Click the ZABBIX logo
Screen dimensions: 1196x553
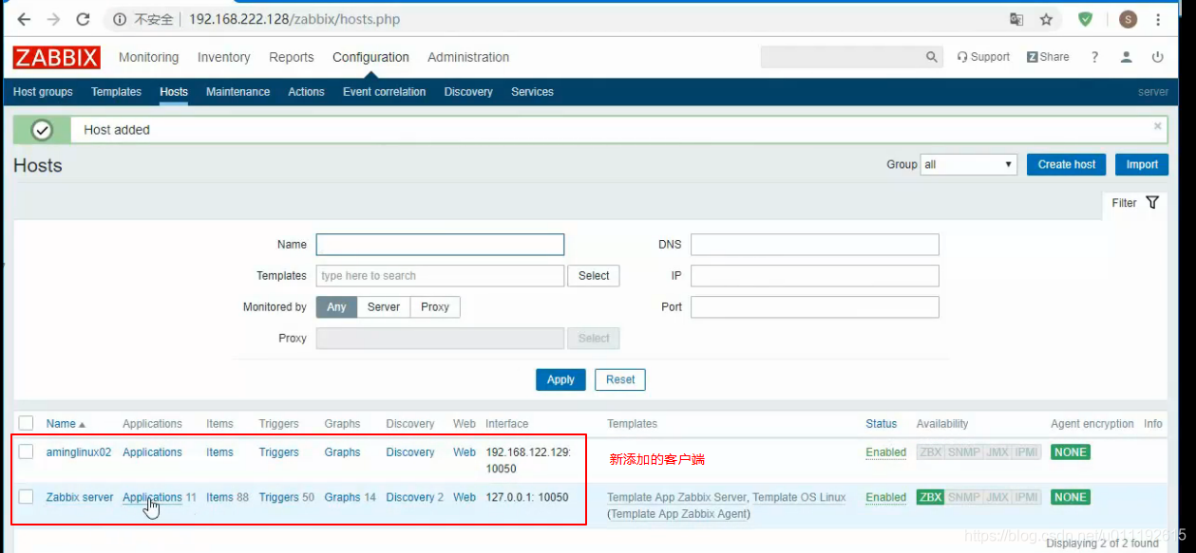(x=57, y=58)
